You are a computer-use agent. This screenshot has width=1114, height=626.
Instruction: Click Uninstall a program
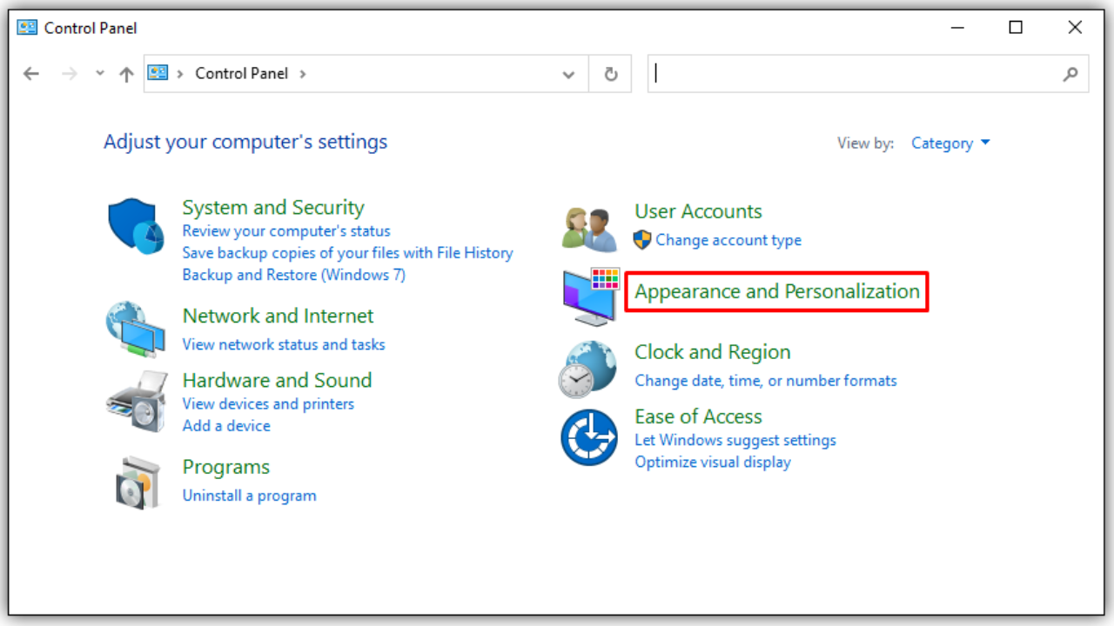250,496
